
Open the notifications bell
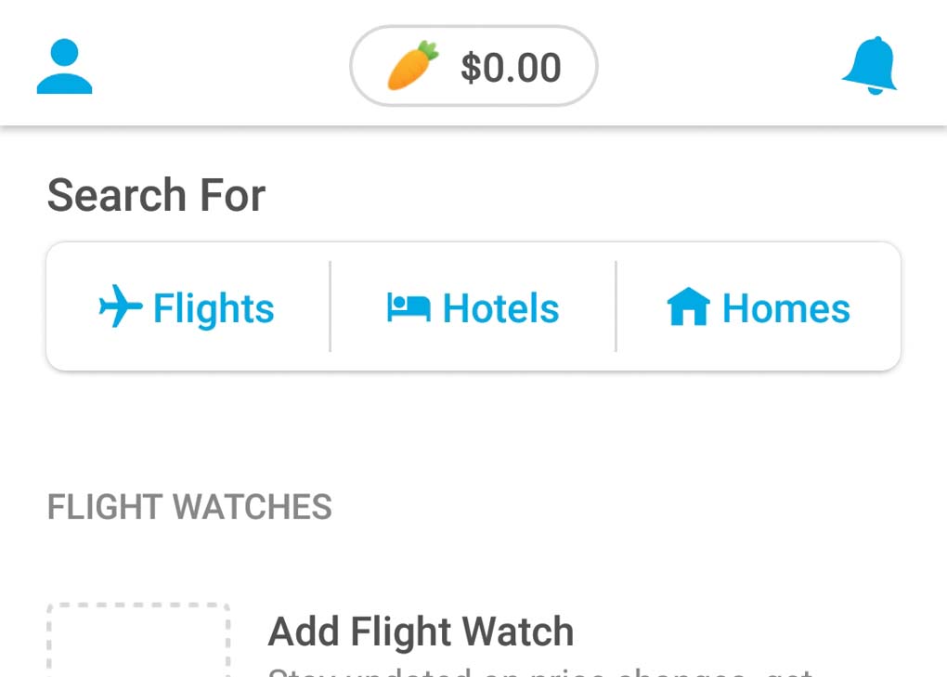point(870,66)
